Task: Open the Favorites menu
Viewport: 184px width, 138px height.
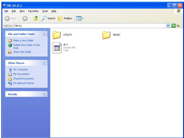Action: coord(33,12)
